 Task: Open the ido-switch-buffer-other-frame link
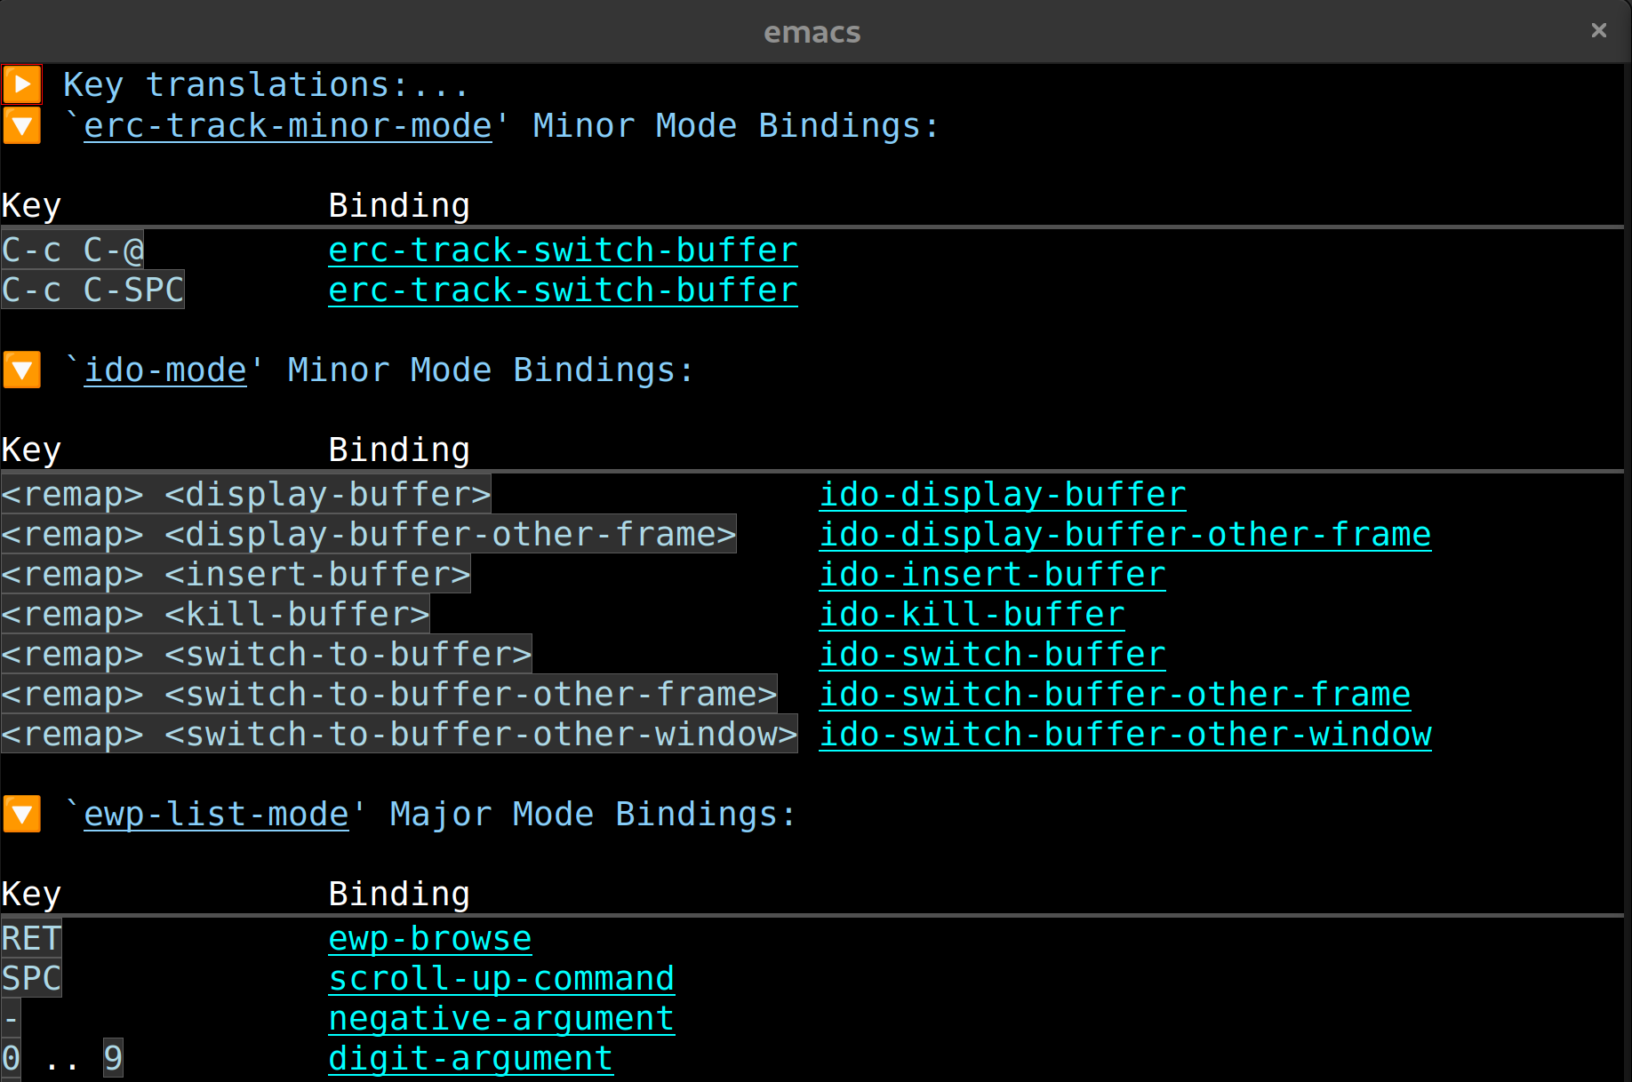(x=1115, y=695)
